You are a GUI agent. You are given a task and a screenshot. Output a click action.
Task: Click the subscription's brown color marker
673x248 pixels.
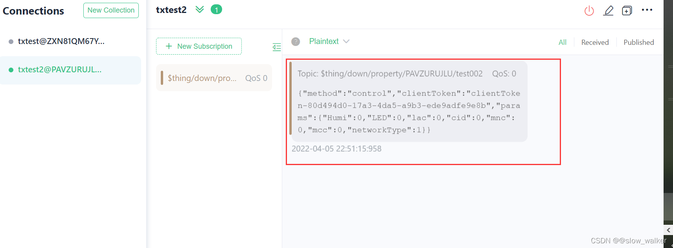tap(162, 78)
